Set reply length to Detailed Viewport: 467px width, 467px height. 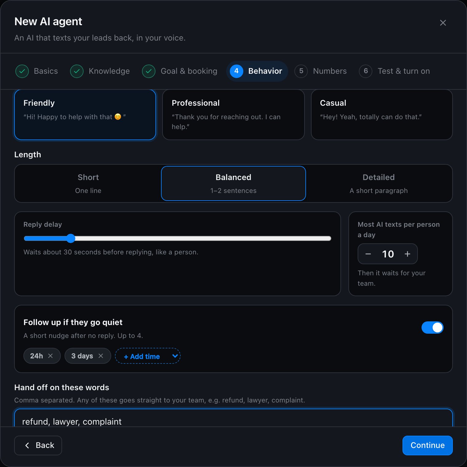coord(379,183)
